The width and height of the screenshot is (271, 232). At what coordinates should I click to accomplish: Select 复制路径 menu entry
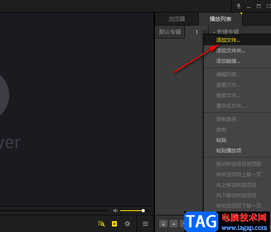point(237,119)
